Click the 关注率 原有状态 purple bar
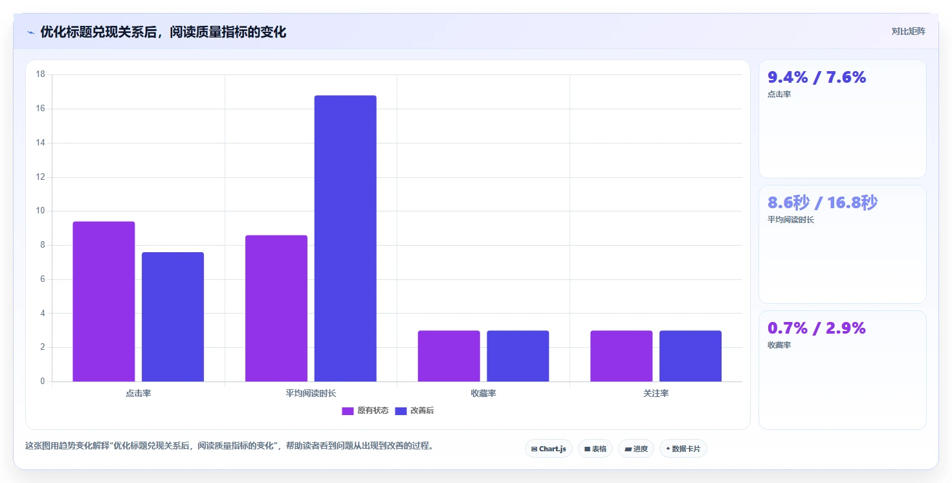This screenshot has height=483, width=952. point(621,356)
